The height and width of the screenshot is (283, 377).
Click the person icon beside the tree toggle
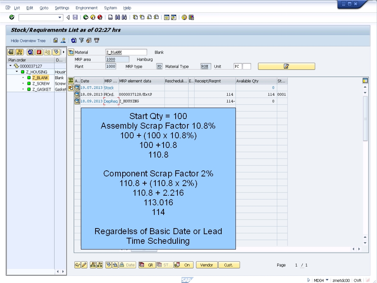pos(63,40)
